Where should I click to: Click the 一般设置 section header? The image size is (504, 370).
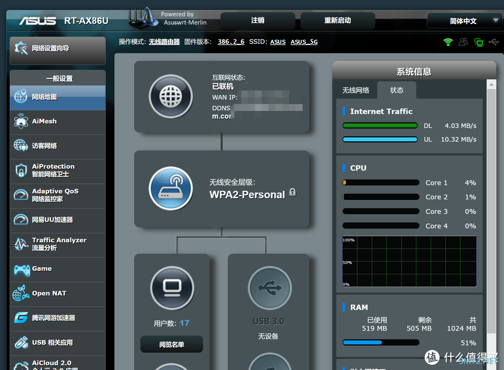coord(59,79)
